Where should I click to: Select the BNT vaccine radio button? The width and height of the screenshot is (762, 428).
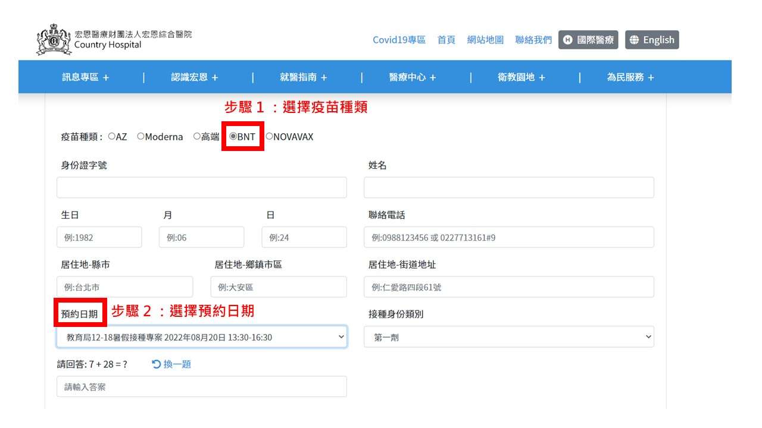[x=233, y=137]
